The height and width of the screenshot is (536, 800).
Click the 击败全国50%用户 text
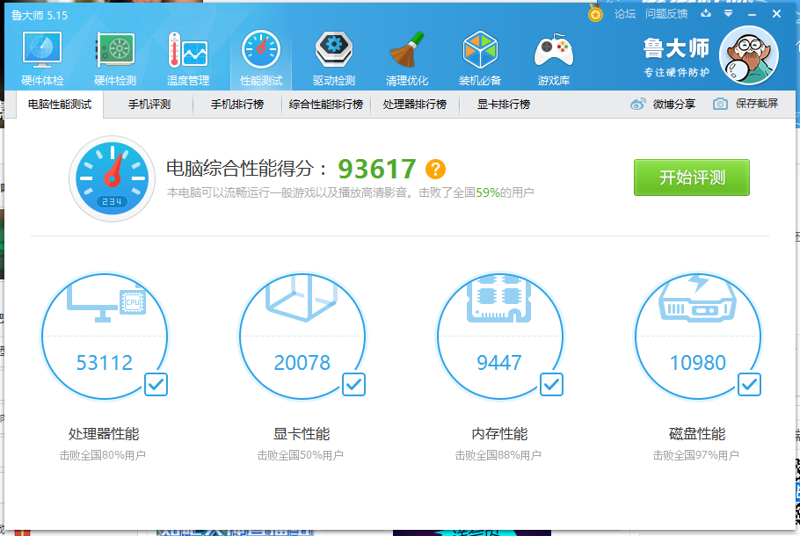pyautogui.click(x=300, y=455)
